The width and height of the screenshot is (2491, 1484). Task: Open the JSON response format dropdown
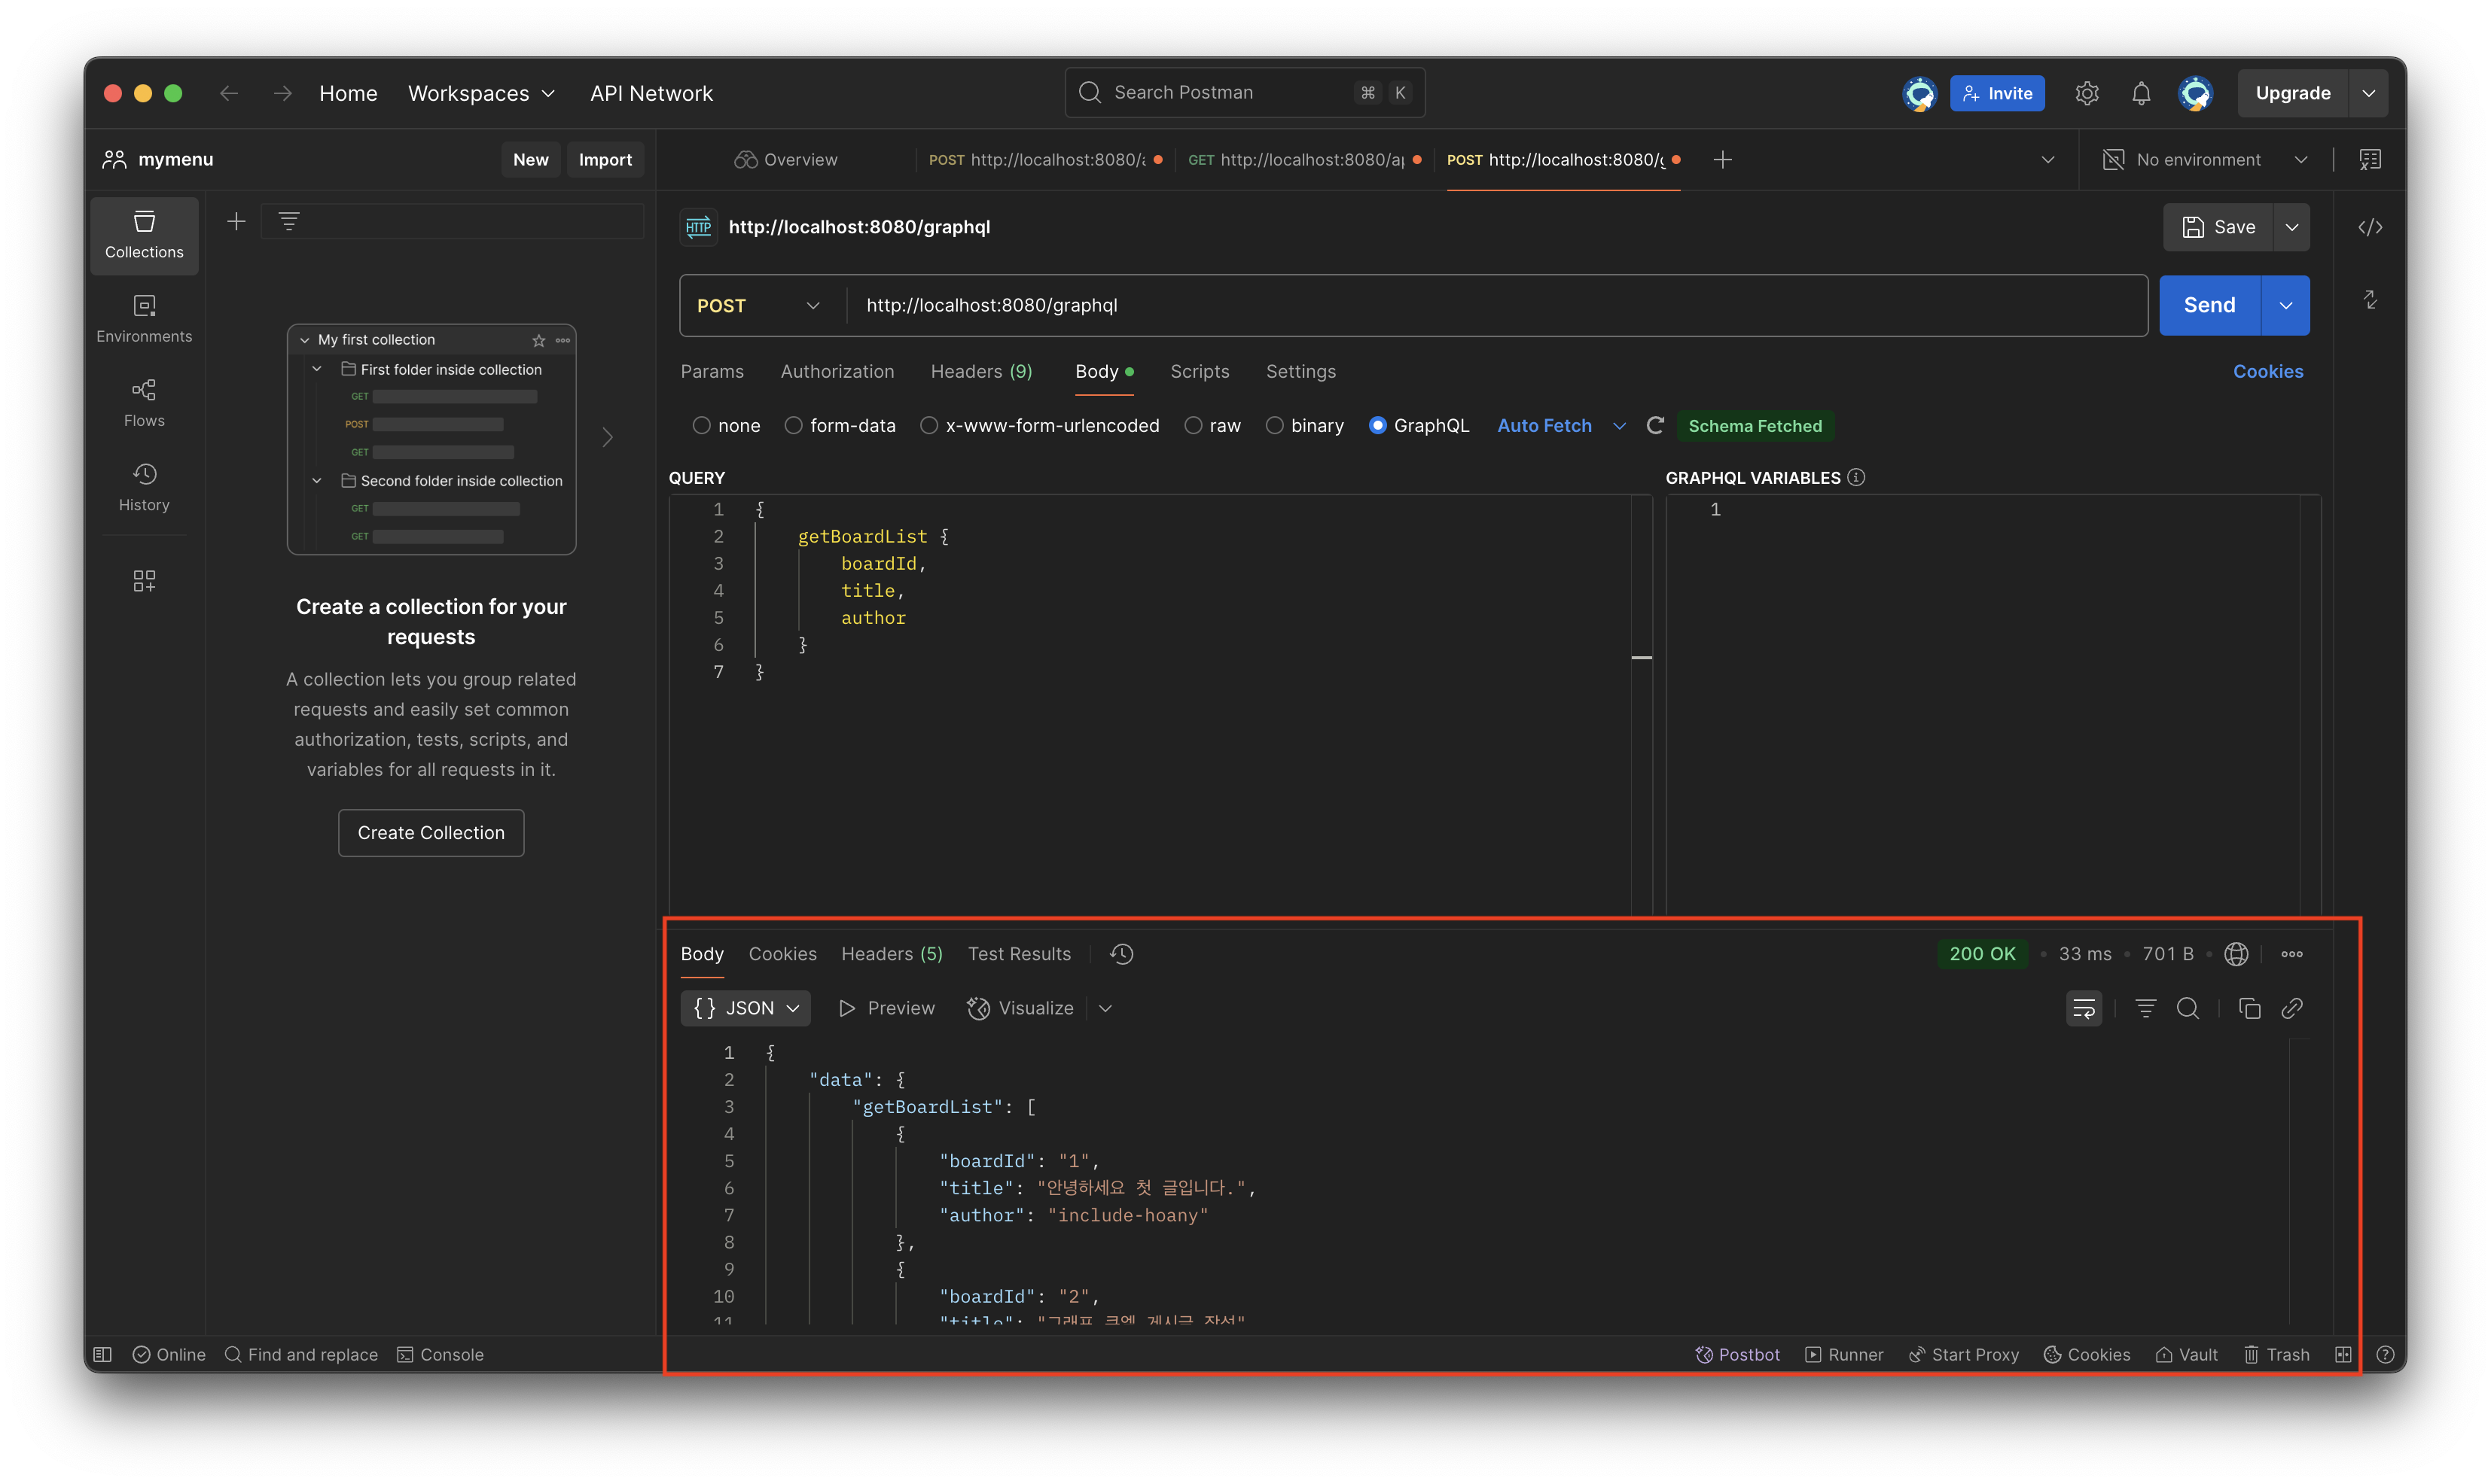745,1008
